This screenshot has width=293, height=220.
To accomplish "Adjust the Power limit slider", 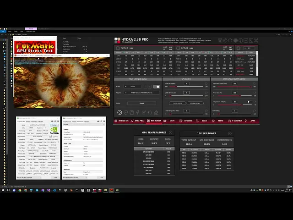I will click(x=234, y=96).
